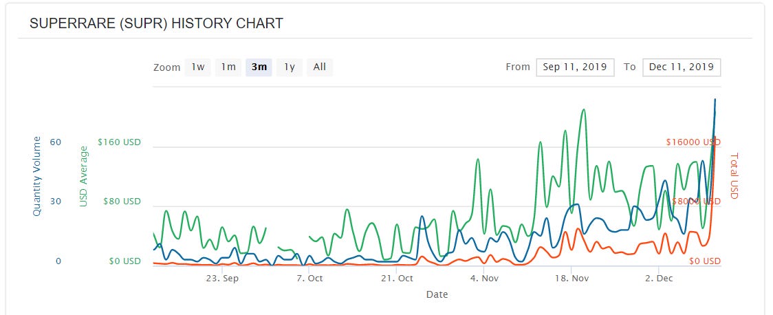The width and height of the screenshot is (773, 315).
Task: Edit the To date Dec 11, 2019
Action: click(x=682, y=67)
